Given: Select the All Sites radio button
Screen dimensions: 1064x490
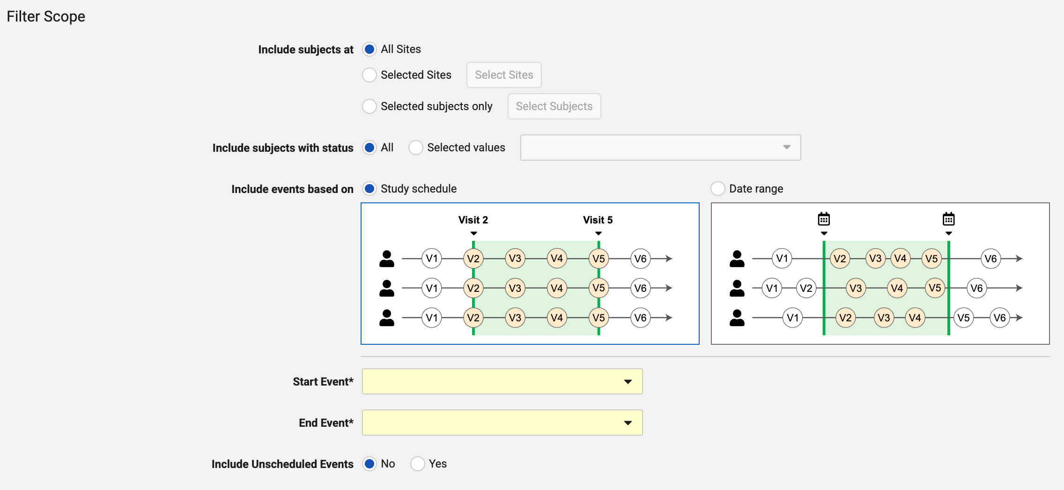Looking at the screenshot, I should point(369,49).
